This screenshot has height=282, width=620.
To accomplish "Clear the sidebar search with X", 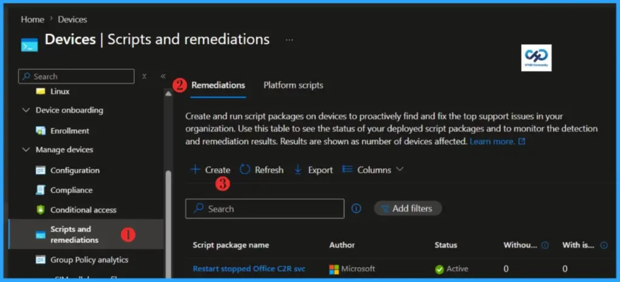I will (x=144, y=77).
